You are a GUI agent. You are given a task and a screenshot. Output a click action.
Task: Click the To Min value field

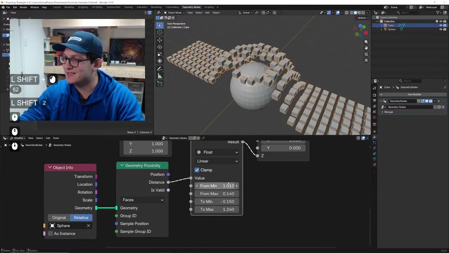click(217, 202)
